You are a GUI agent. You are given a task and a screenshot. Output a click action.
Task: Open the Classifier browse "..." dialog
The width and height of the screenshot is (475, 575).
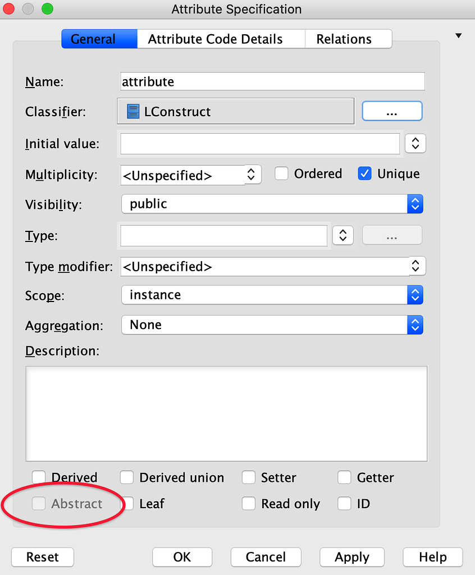point(392,111)
